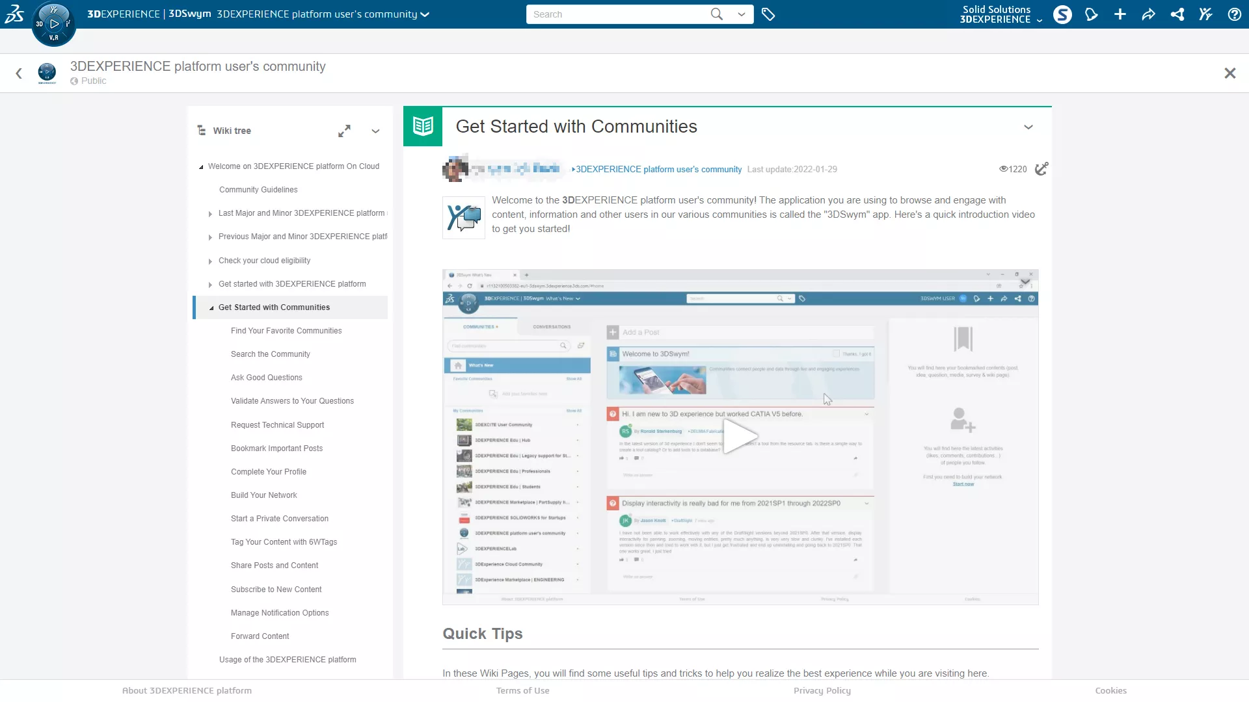Open the community title dropdown in header
Image resolution: width=1249 pixels, height=702 pixels.
(x=425, y=14)
